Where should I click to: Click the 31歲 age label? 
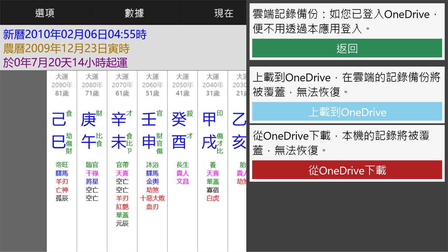click(x=213, y=93)
